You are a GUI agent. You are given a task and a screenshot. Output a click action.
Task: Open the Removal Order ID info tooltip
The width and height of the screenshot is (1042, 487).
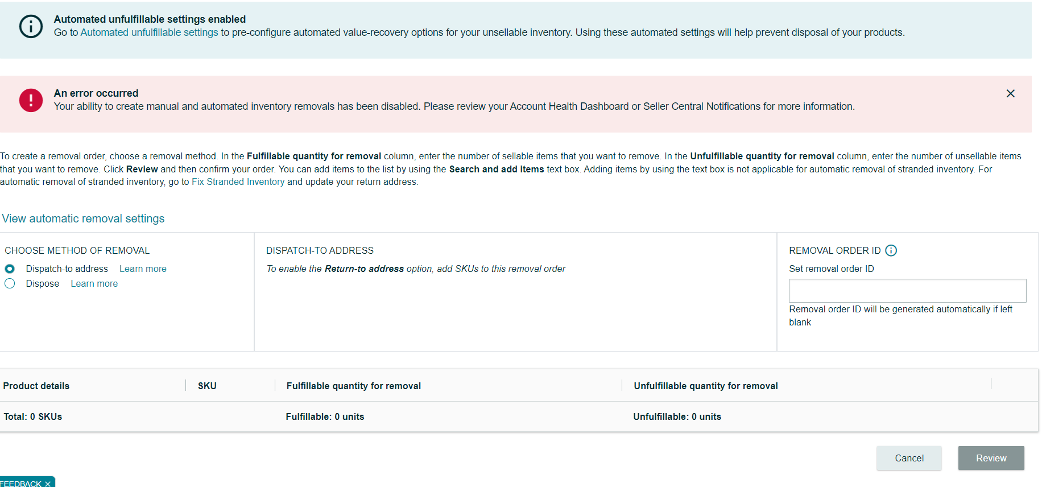coord(891,250)
